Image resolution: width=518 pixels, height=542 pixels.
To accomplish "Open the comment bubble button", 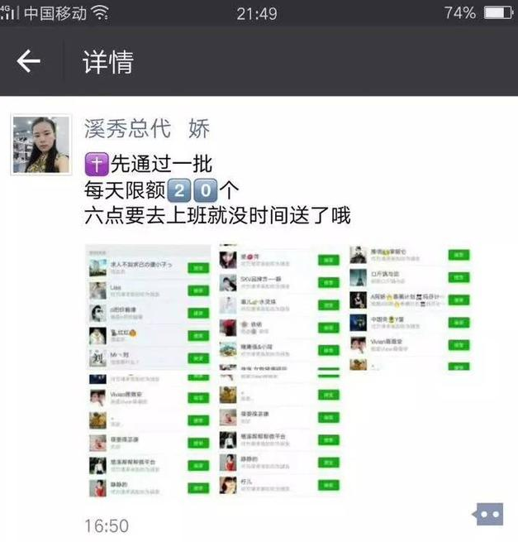I will pyautogui.click(x=488, y=514).
